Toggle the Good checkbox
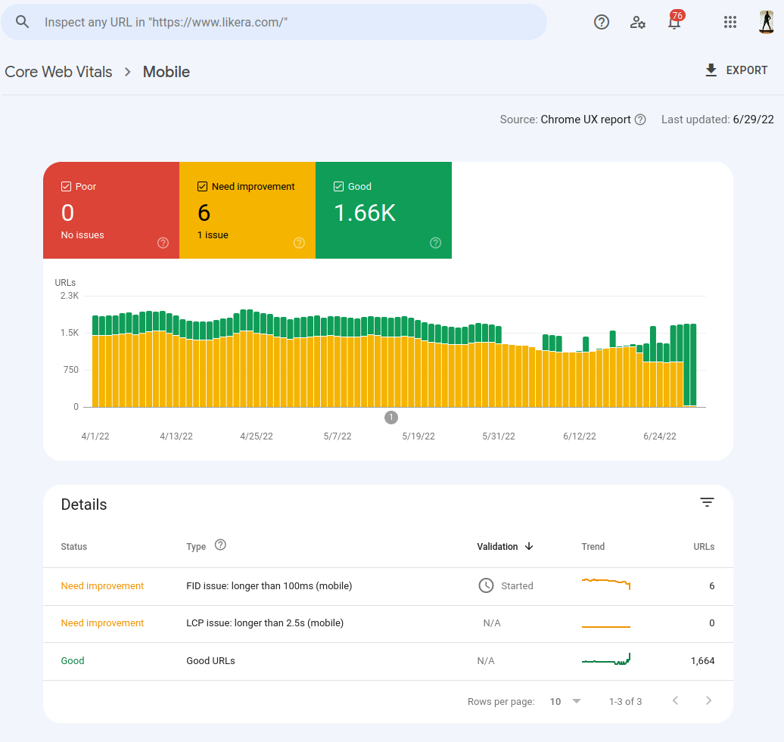The width and height of the screenshot is (784, 742). pos(338,187)
